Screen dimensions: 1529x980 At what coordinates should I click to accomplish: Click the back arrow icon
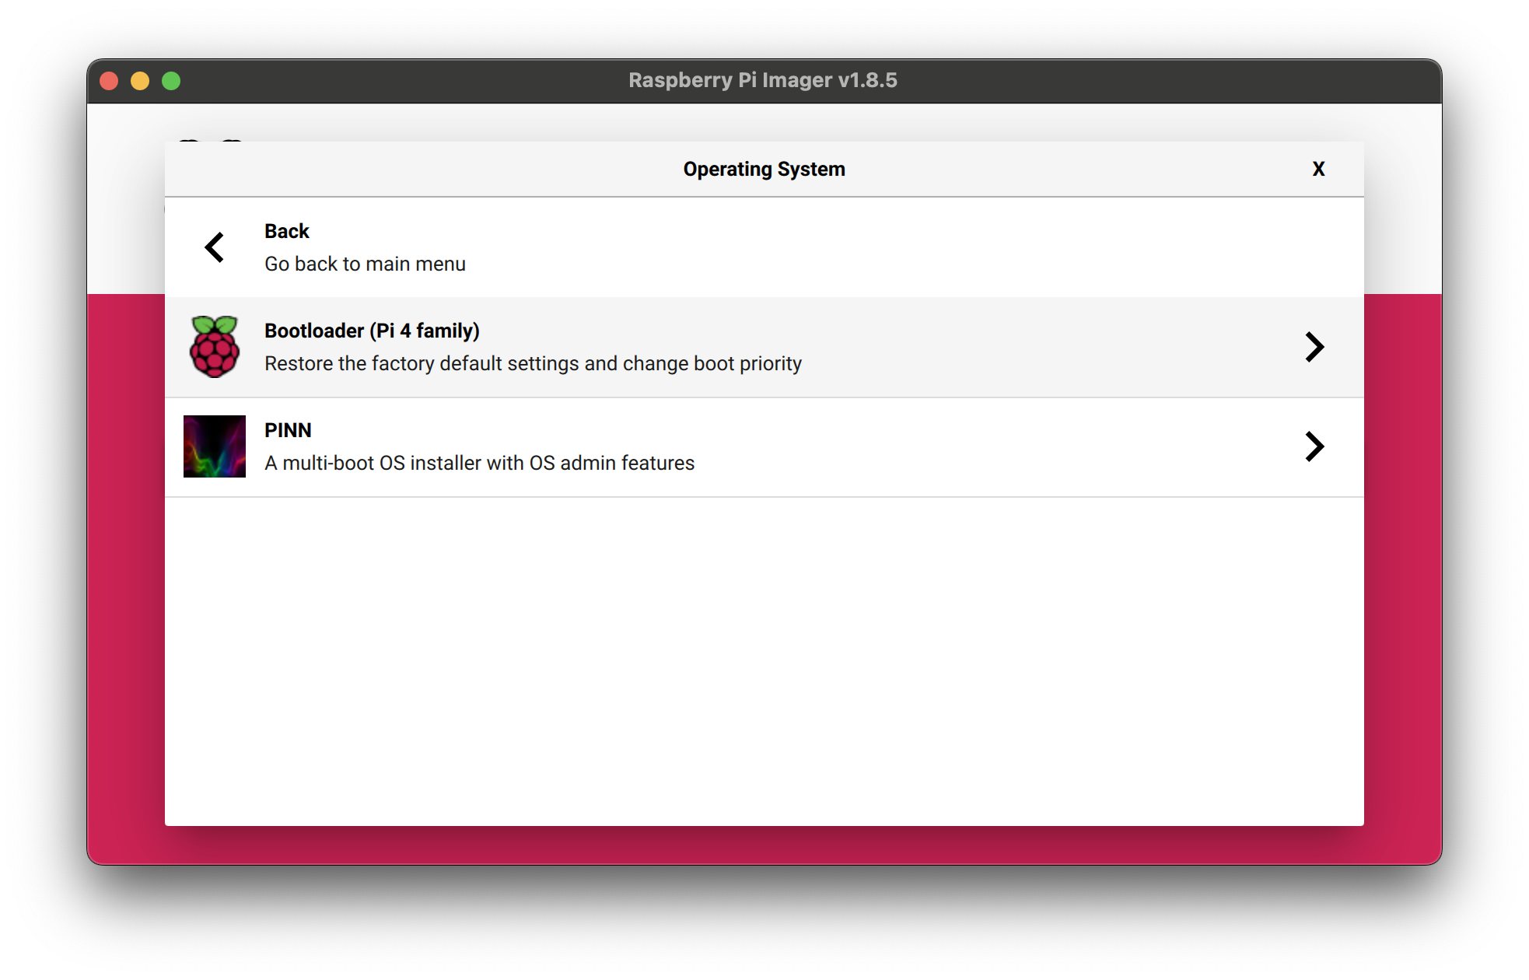(214, 247)
